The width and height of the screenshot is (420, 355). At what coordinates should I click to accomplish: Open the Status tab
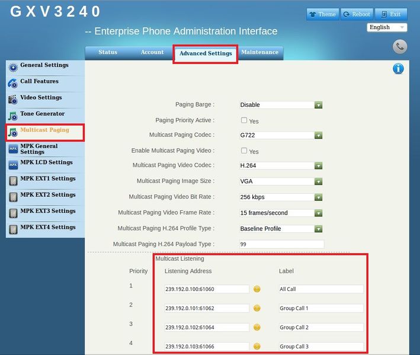point(108,53)
